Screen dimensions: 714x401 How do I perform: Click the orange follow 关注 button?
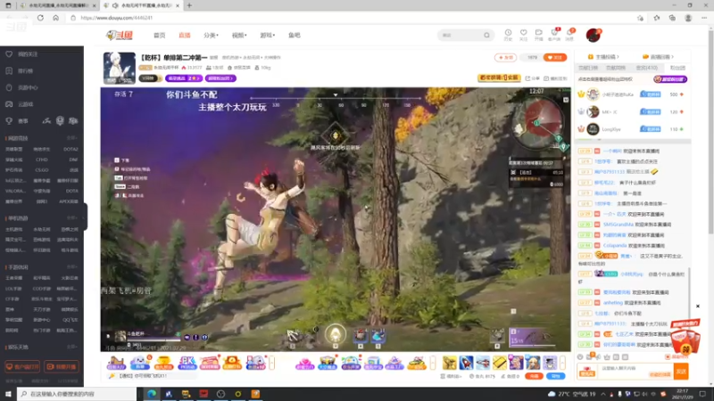[554, 57]
